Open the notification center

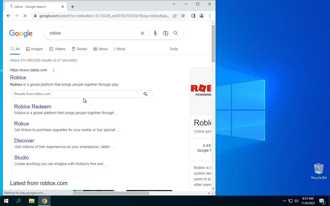322,201
